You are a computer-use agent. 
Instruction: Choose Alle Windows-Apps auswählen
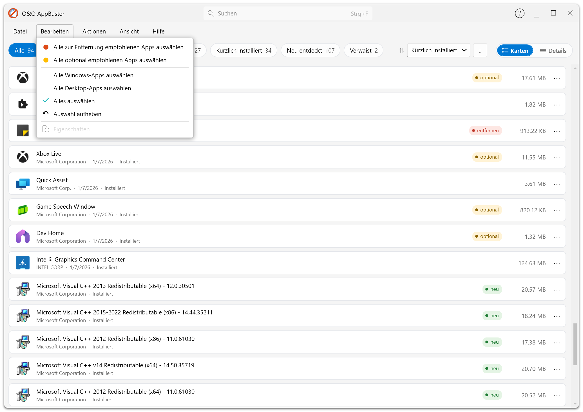(115, 75)
